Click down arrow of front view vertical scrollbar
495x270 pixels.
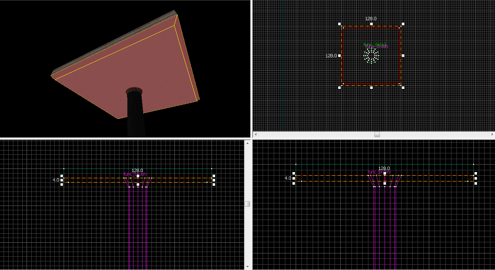[247, 267]
